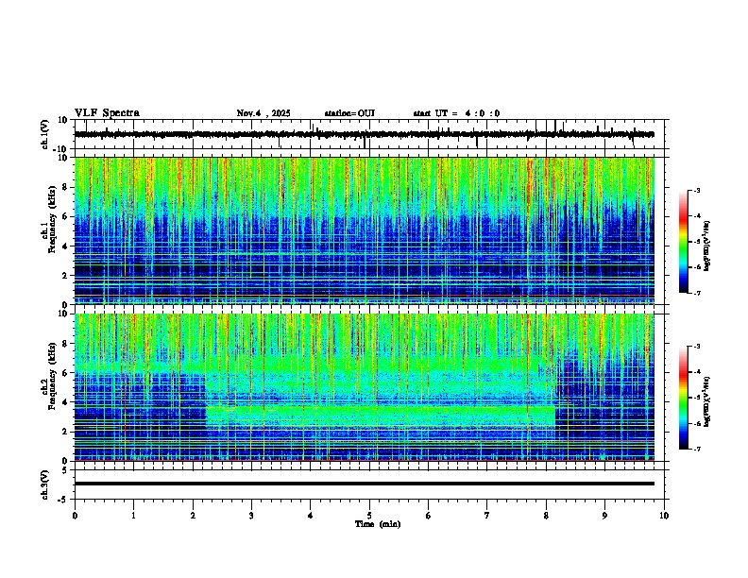
Task: Click the '6' kHz tick of ch.1 spectrogram
Action: 65,216
